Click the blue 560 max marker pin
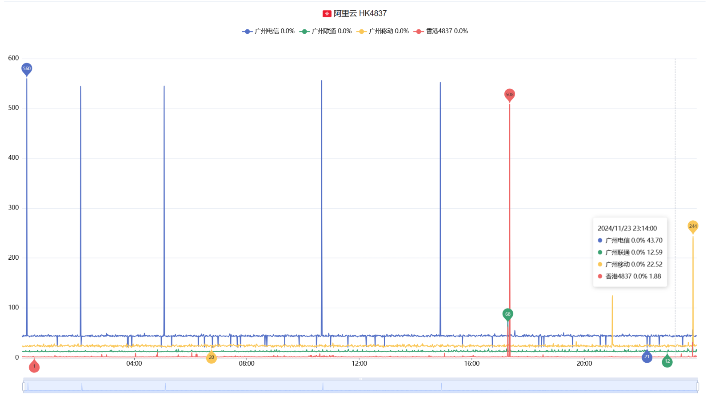The height and width of the screenshot is (404, 711). coord(27,69)
